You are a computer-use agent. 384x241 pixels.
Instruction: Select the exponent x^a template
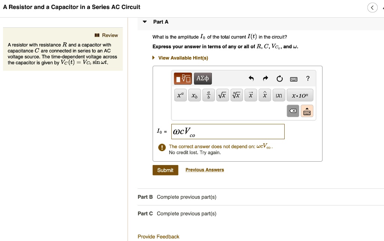pyautogui.click(x=180, y=95)
